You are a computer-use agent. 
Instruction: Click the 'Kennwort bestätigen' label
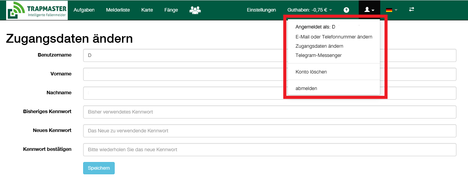(x=47, y=149)
